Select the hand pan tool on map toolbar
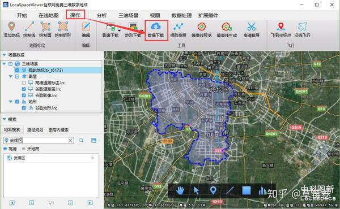340x209 pixels. coord(180,190)
